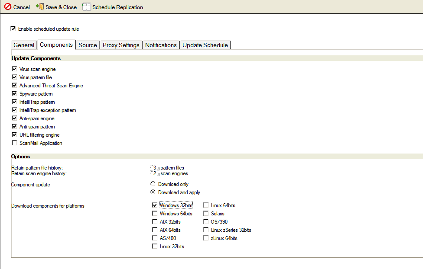Enable Linux 64bits platform checkbox
Viewport: 423px width, 269px height.
click(x=206, y=205)
